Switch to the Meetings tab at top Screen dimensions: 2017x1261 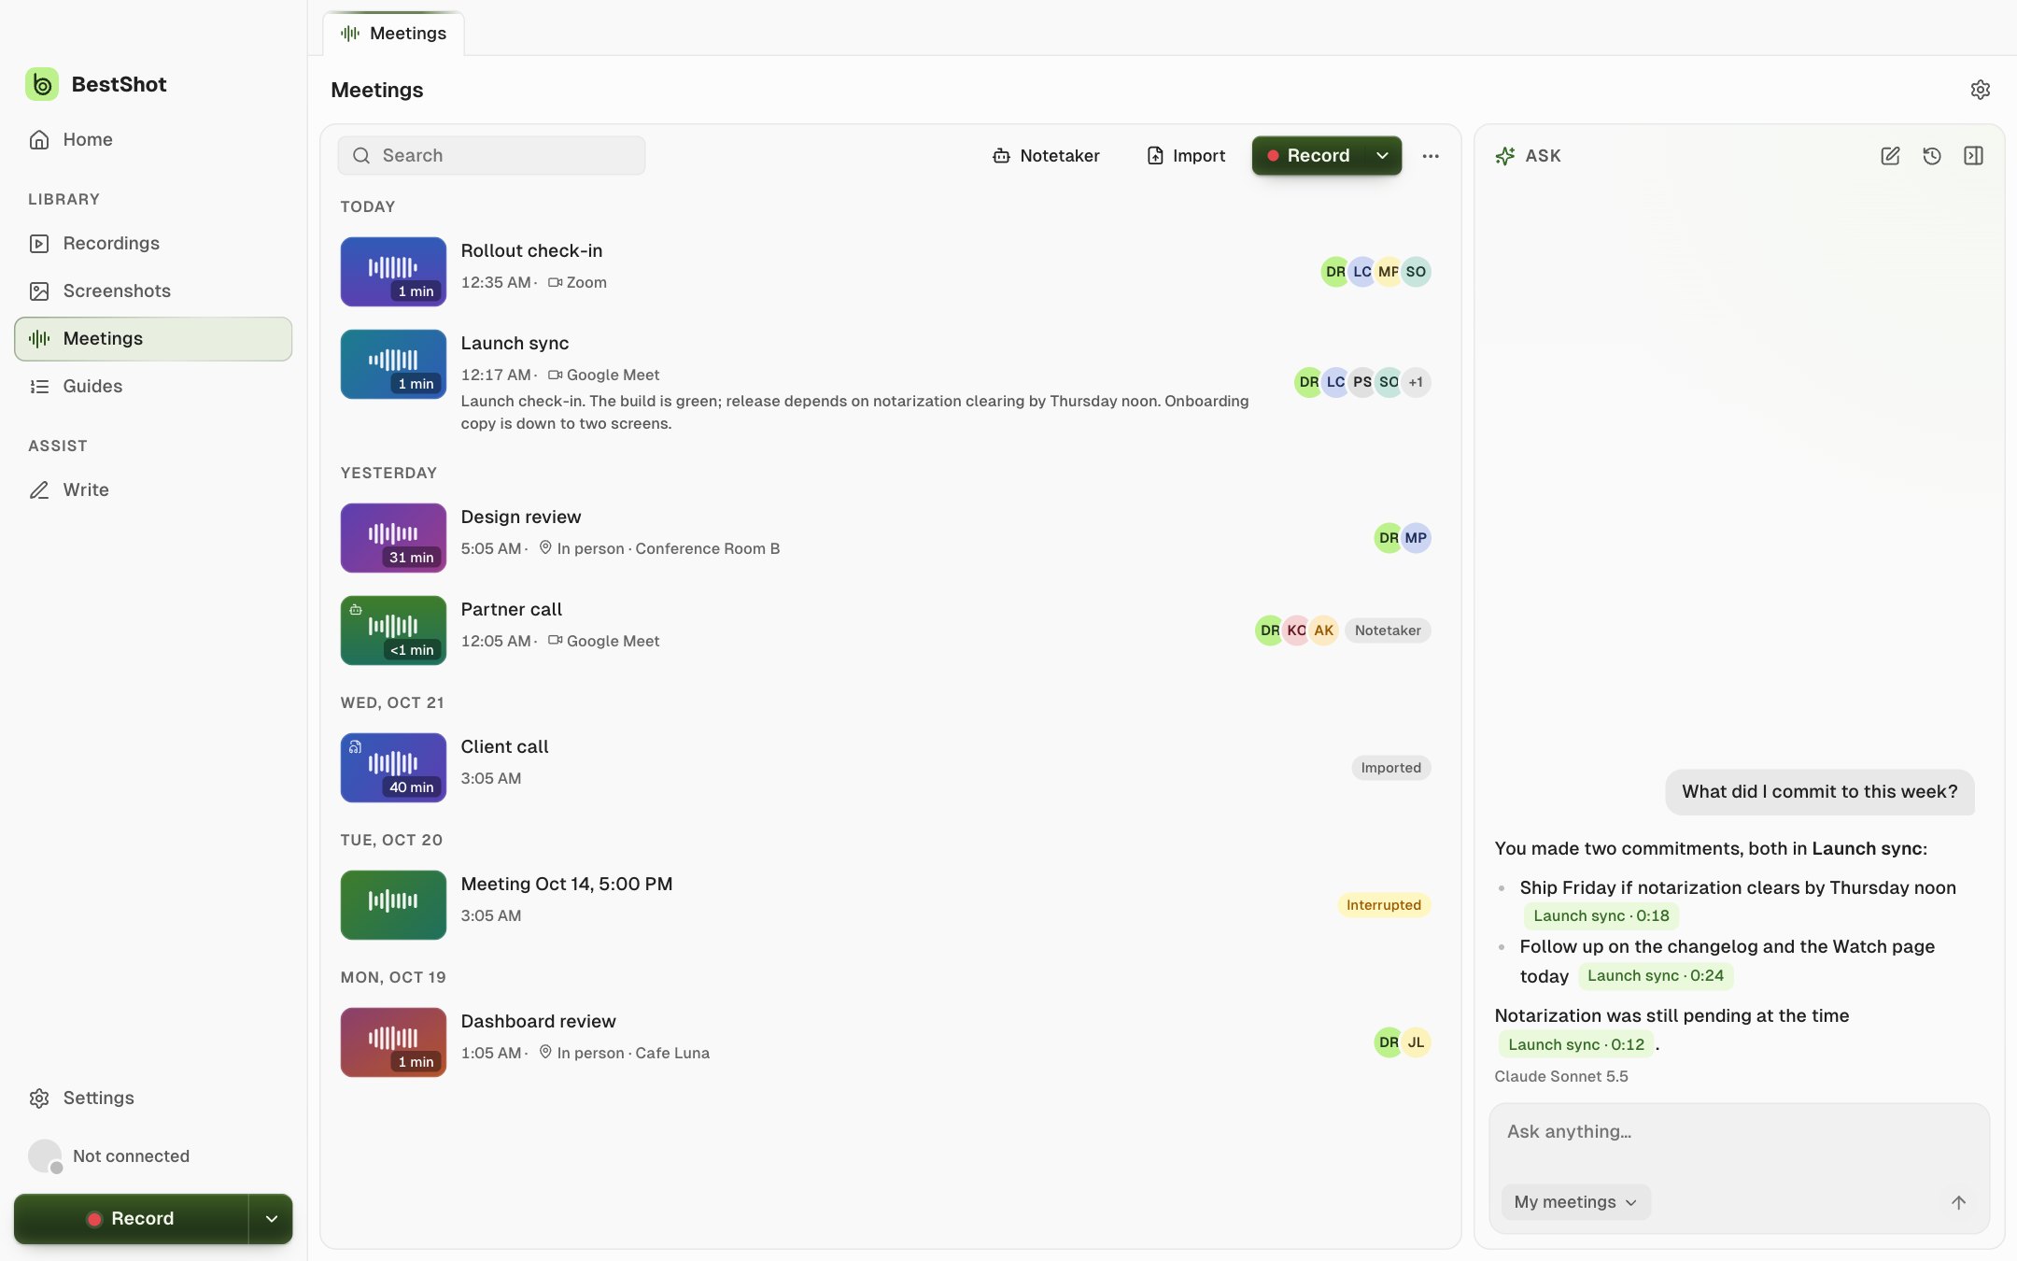coord(393,34)
